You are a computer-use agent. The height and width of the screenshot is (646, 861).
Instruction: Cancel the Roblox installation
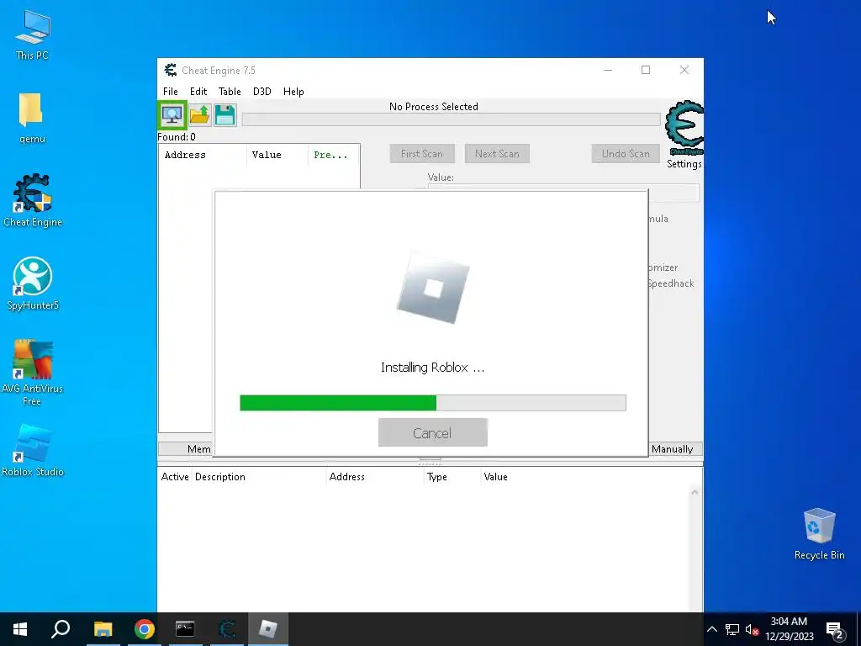(433, 433)
